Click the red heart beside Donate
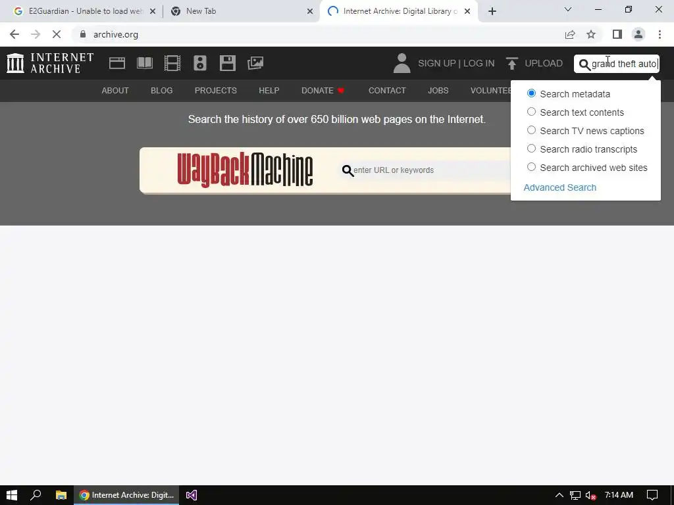674x505 pixels. pyautogui.click(x=341, y=91)
